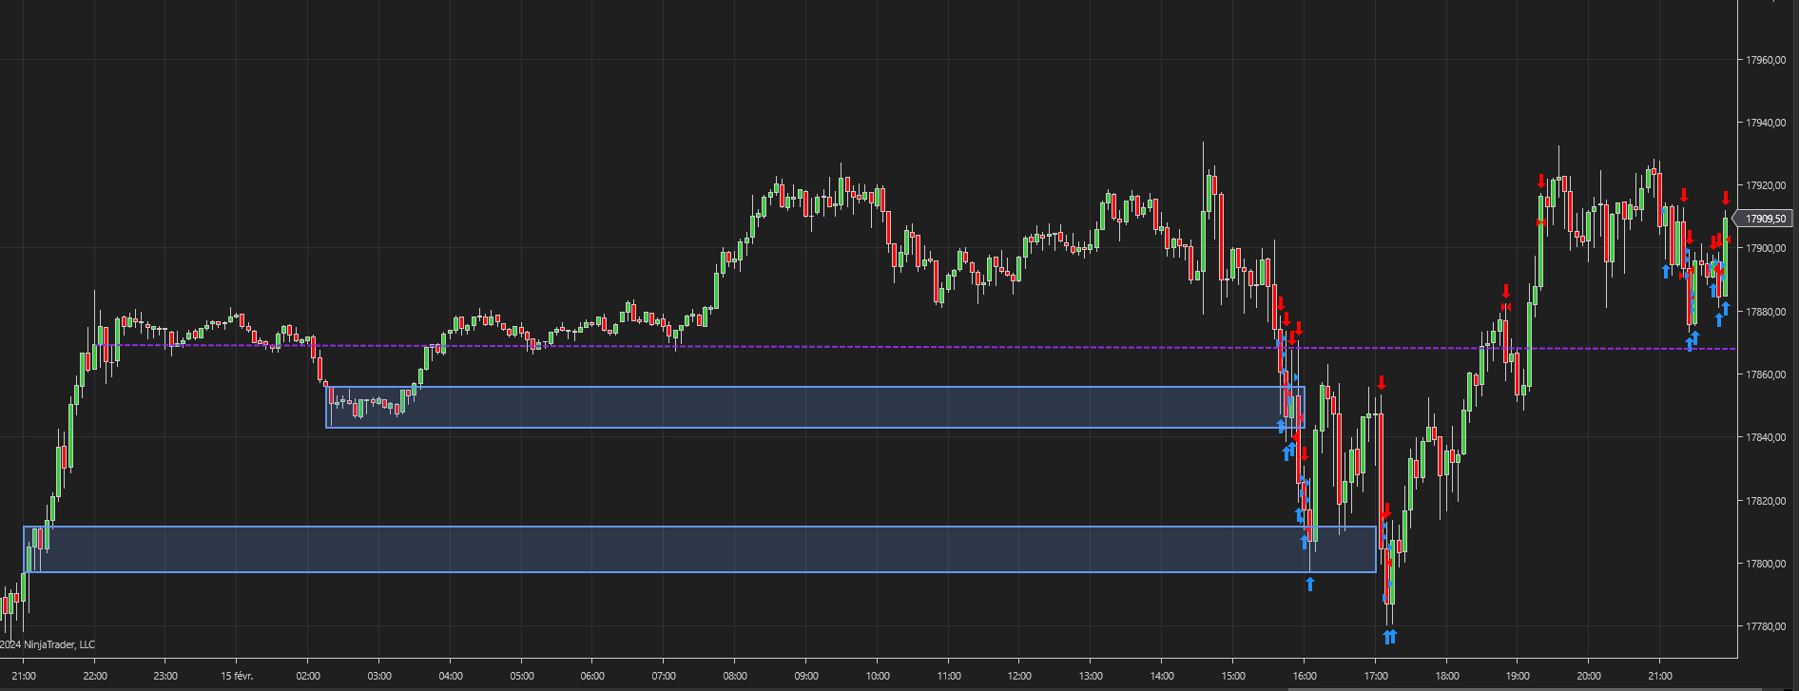Select the red down arrow above the 19:20 high

pyautogui.click(x=1541, y=181)
